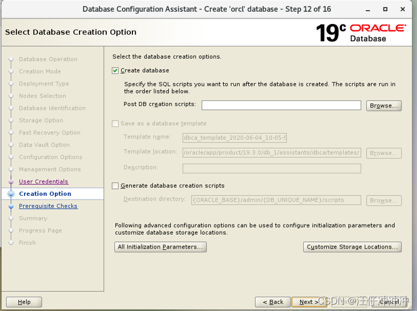Click the 'Destination directory:' label

154,199
